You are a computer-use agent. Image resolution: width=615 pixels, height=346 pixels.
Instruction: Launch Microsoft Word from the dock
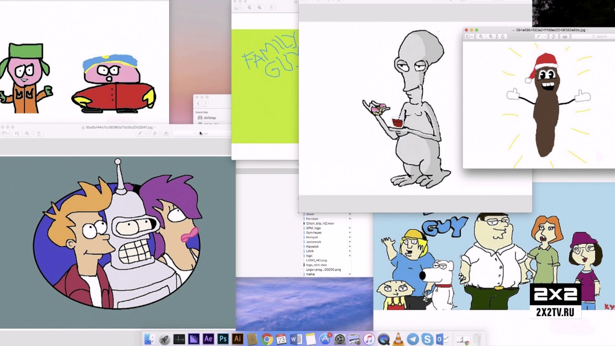(x=296, y=339)
